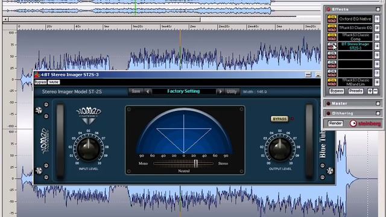The height and width of the screenshot is (217, 386).
Task: Select the previous preset arrow in Stereo Imager
Action: tap(148, 92)
